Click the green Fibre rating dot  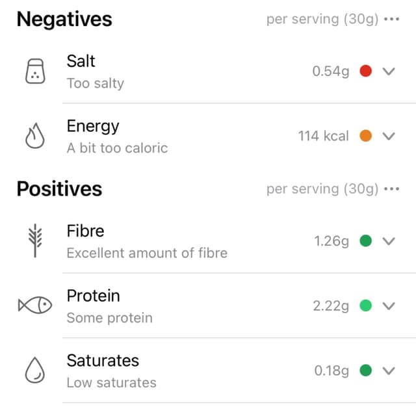pos(365,240)
